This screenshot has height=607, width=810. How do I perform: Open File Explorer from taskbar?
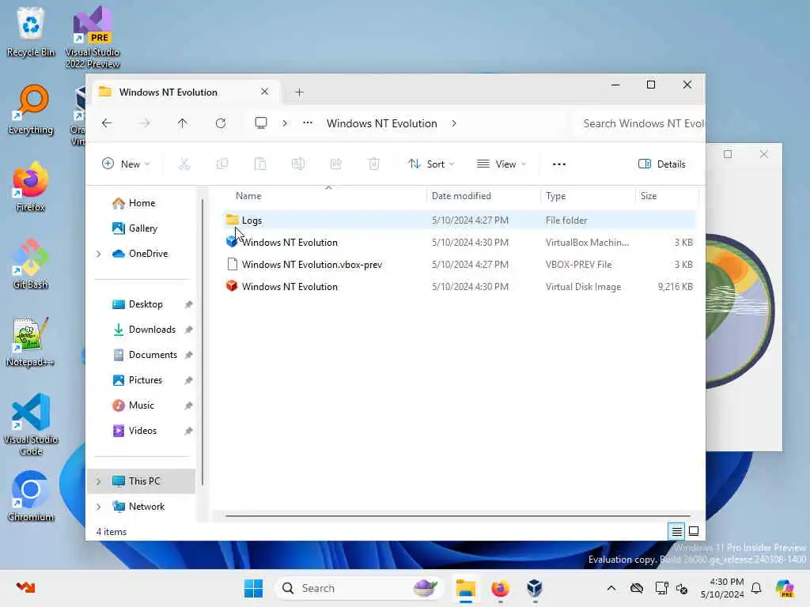coord(465,588)
